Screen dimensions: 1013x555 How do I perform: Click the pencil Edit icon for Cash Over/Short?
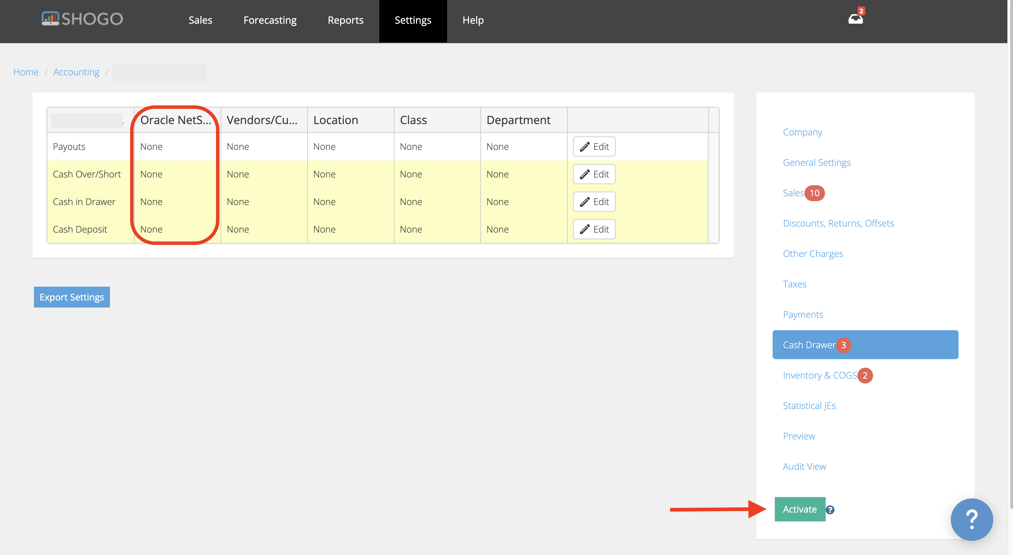(594, 174)
